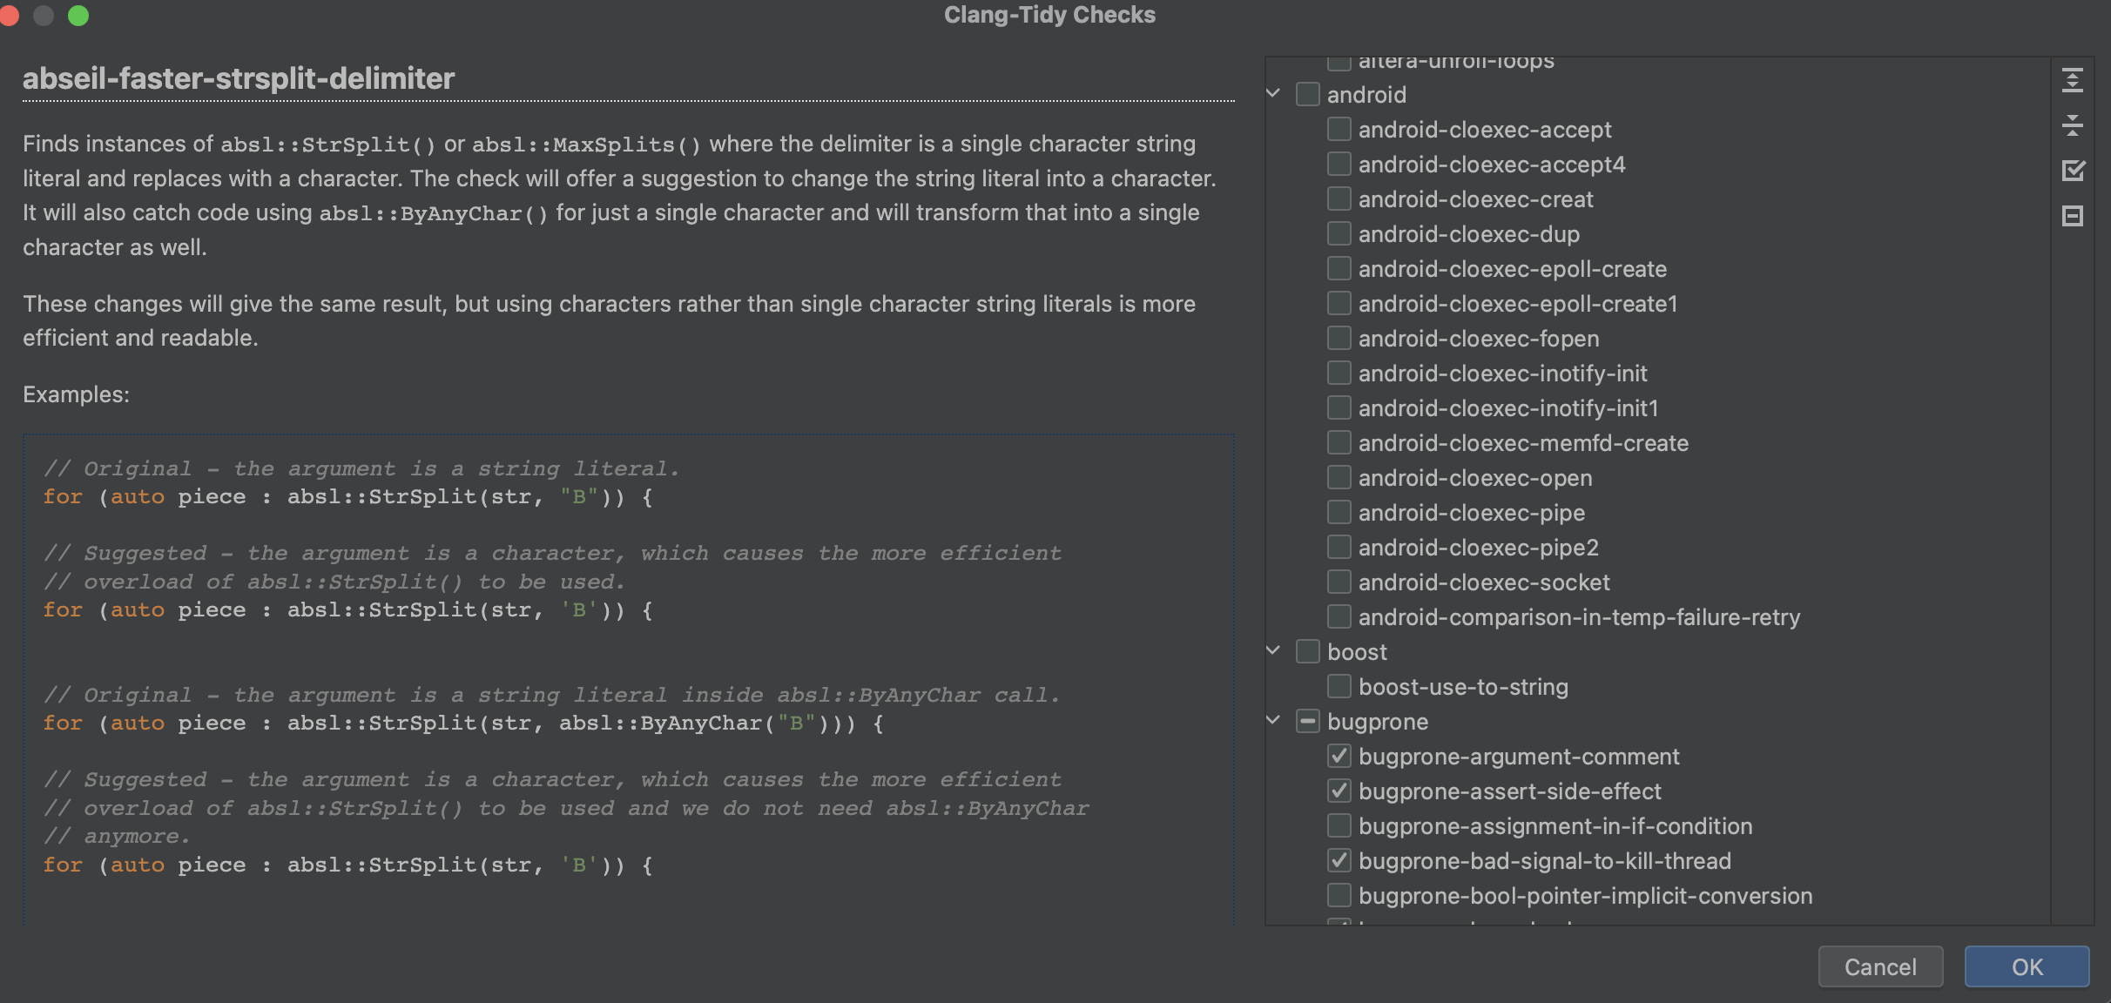This screenshot has width=2111, height=1003.
Task: Enable android-cloexec-fopen checkbox
Action: [x=1339, y=338]
